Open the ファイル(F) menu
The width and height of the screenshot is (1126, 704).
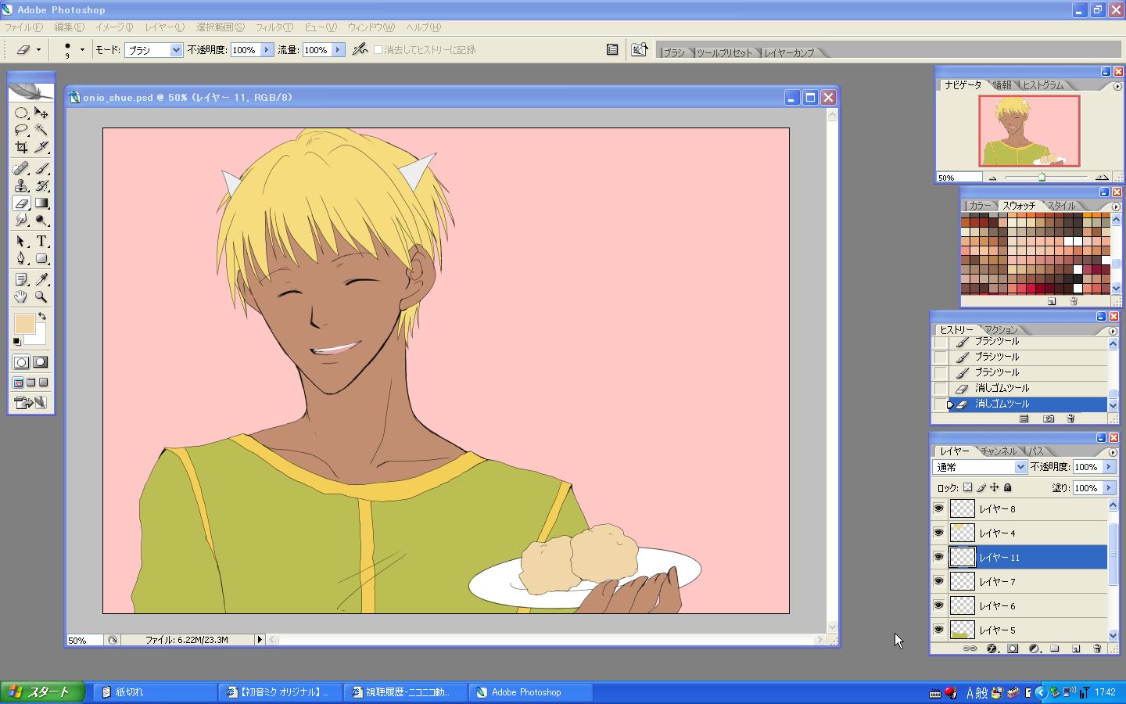point(24,27)
